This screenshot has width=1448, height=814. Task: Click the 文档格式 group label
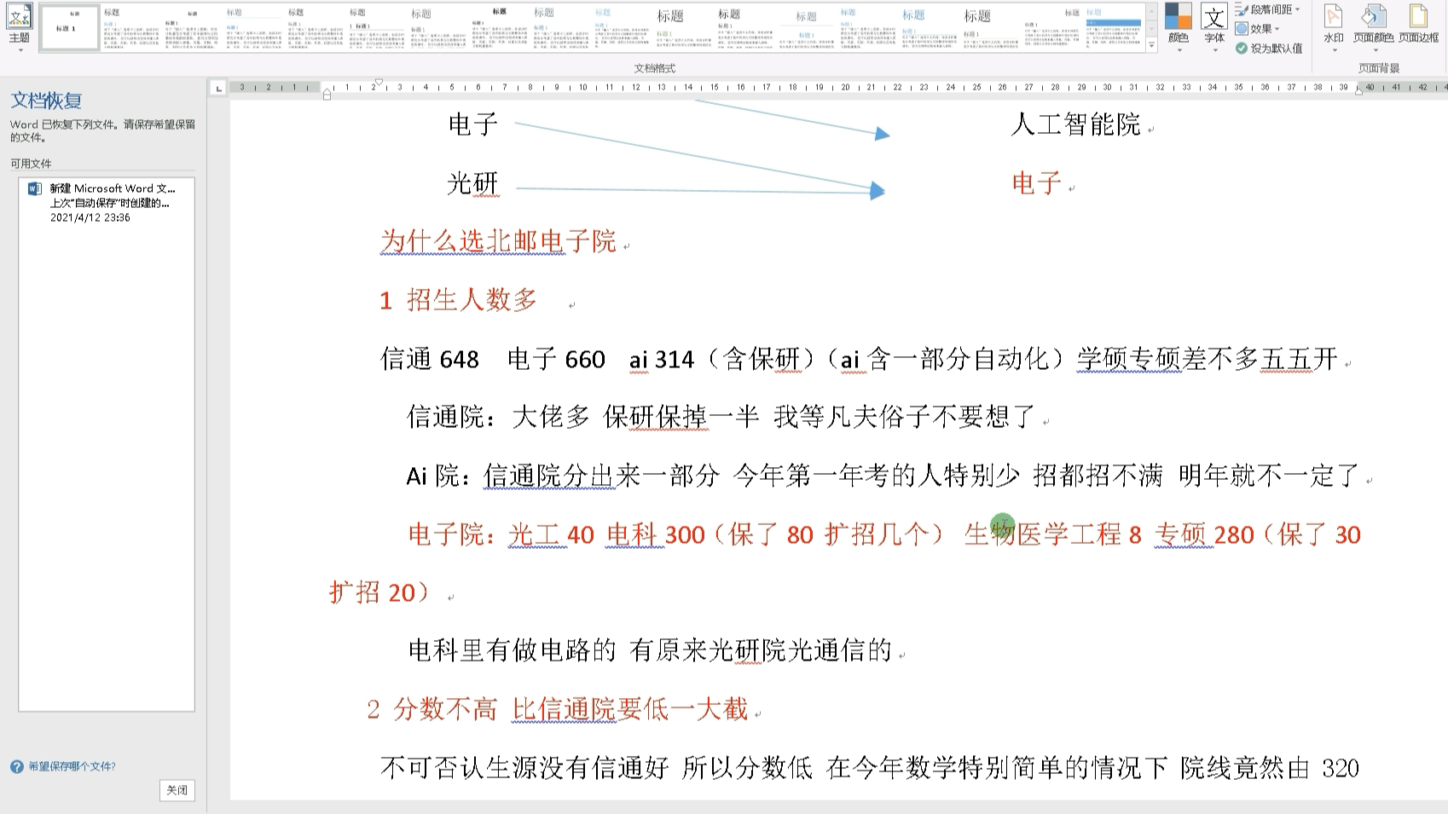[x=654, y=67]
